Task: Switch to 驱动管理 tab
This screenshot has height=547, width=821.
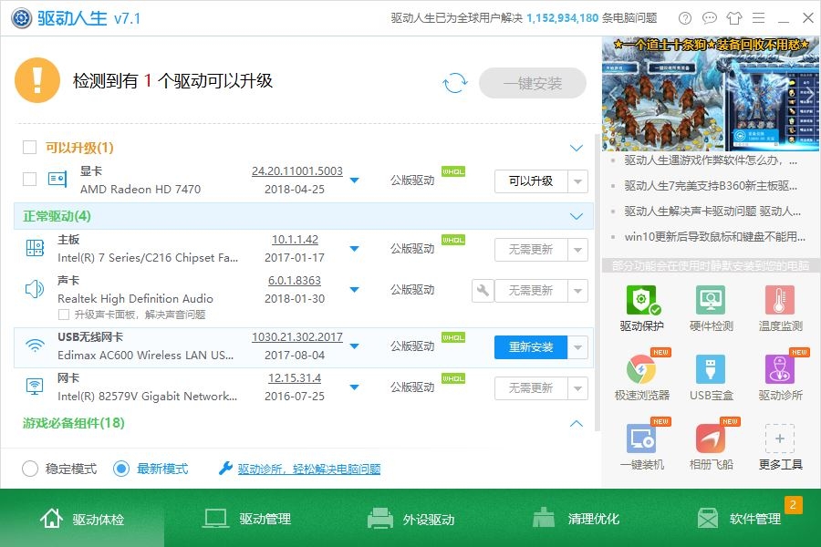Action: point(246,519)
